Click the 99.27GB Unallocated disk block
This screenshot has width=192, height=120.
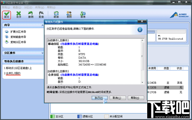coord(171,36)
